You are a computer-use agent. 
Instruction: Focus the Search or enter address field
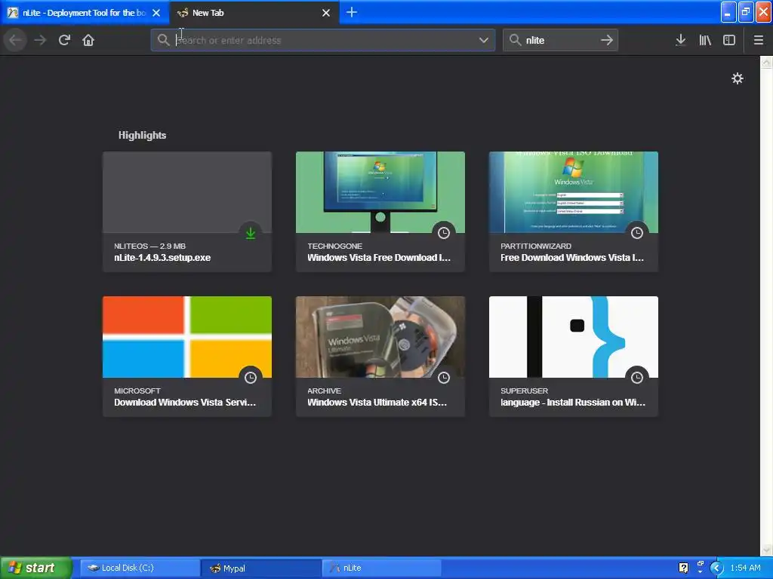(323, 40)
